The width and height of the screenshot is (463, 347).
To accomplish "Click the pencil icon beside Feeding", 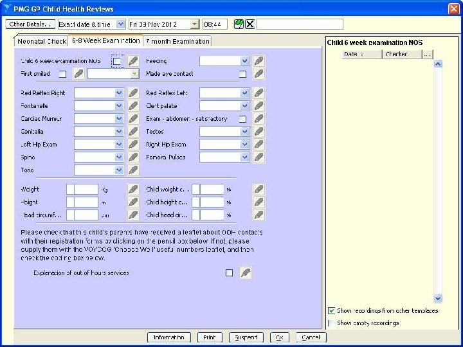I will click(259, 61).
